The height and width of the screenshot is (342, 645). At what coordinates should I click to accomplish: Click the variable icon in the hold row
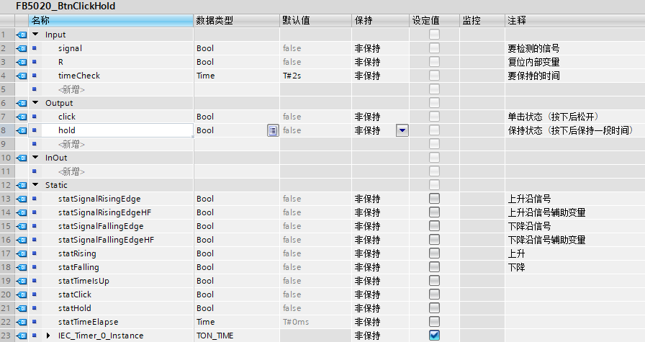(x=22, y=130)
